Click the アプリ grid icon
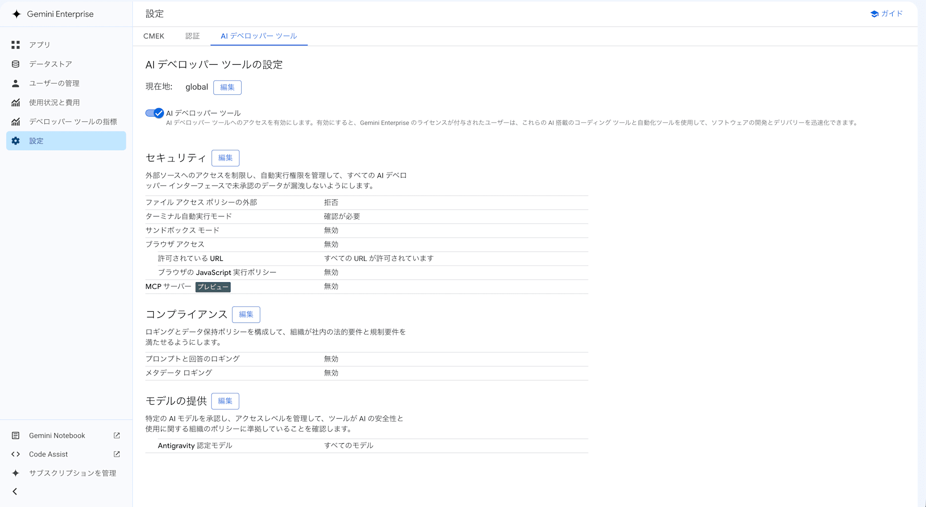Image resolution: width=926 pixels, height=507 pixels. pos(16,45)
